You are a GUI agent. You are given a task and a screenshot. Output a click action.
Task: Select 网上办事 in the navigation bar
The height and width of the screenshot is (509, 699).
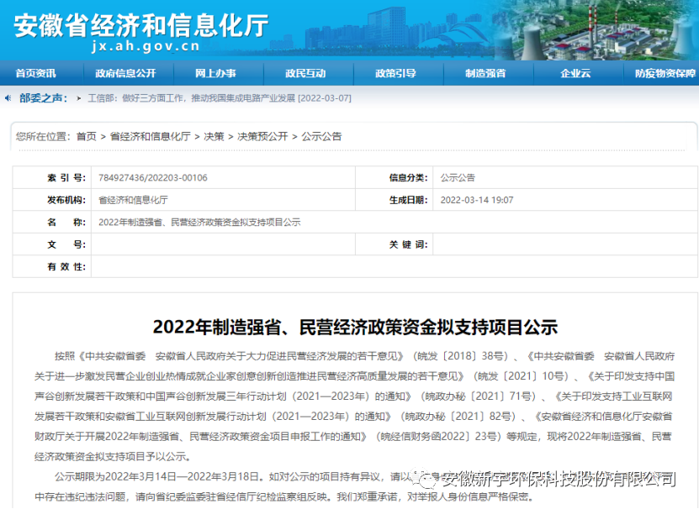(215, 73)
